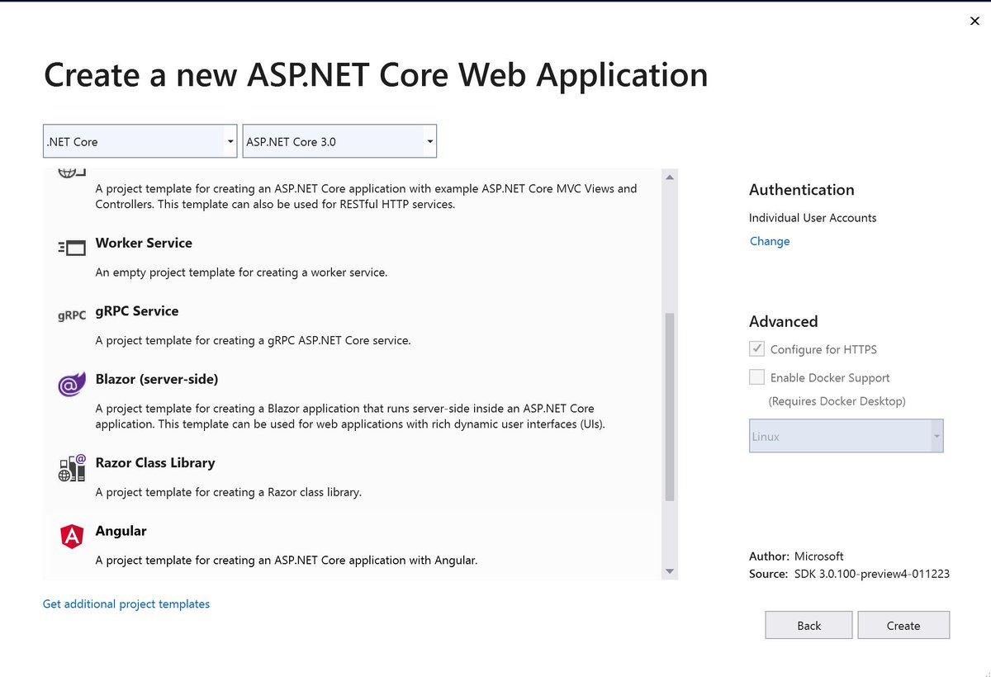Select the Worker Service template title

pos(144,243)
